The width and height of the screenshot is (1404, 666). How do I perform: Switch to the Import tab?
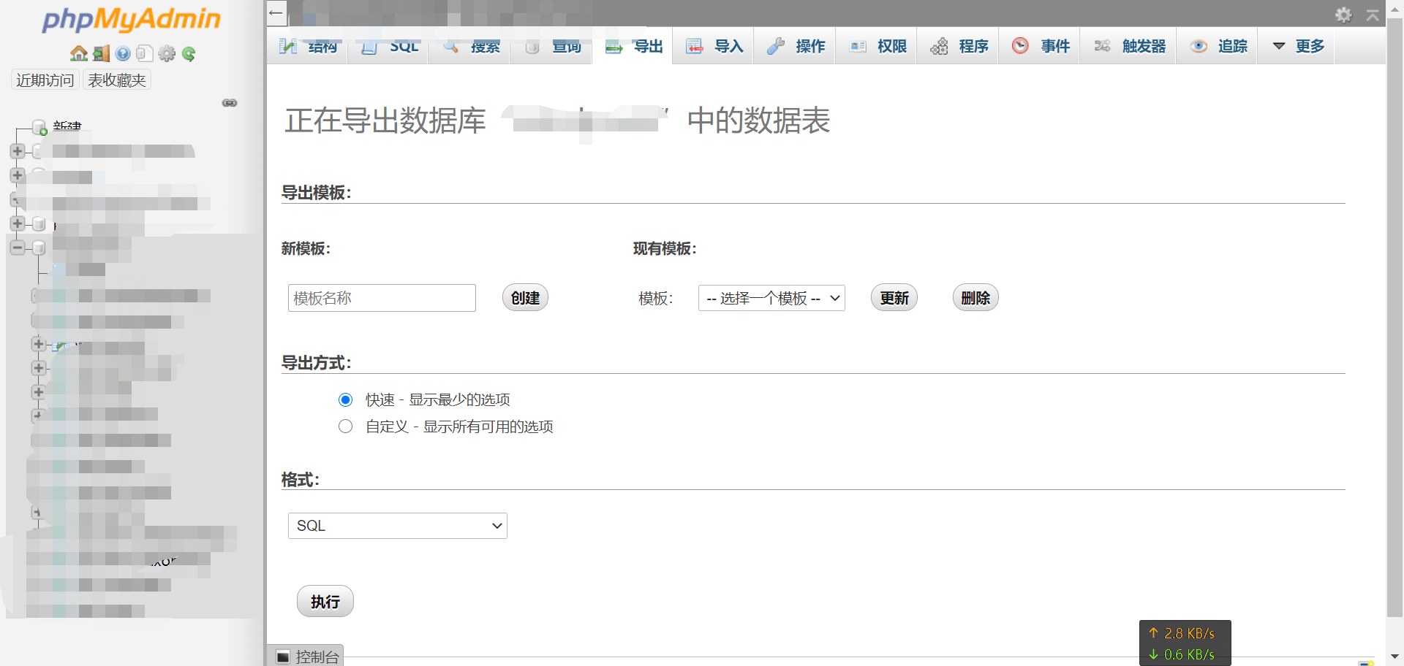point(714,46)
